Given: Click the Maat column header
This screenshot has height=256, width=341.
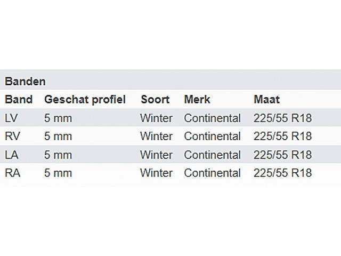Looking at the screenshot, I should tap(267, 99).
